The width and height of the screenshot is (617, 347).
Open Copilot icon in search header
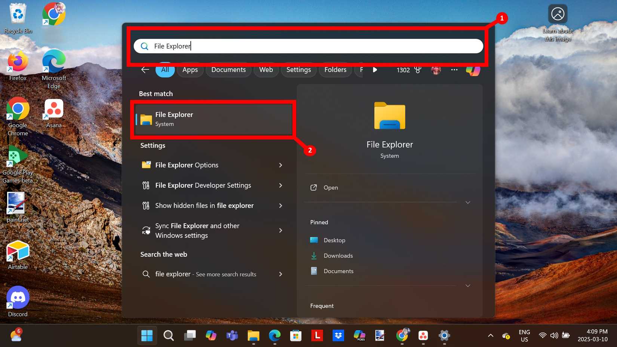click(x=473, y=70)
